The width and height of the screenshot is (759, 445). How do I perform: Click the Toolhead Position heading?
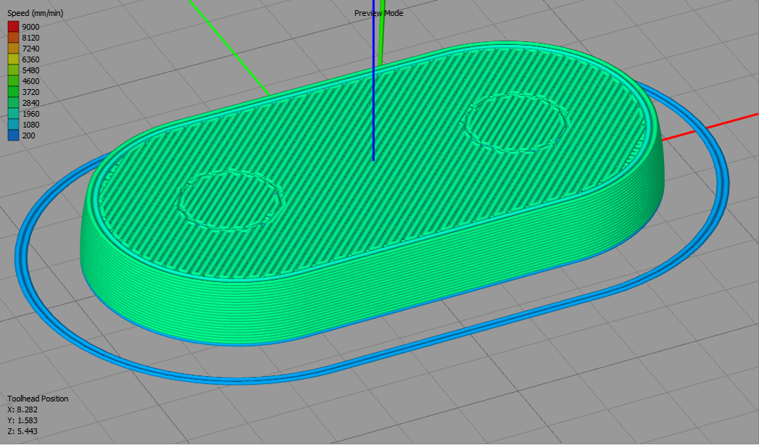pos(37,399)
